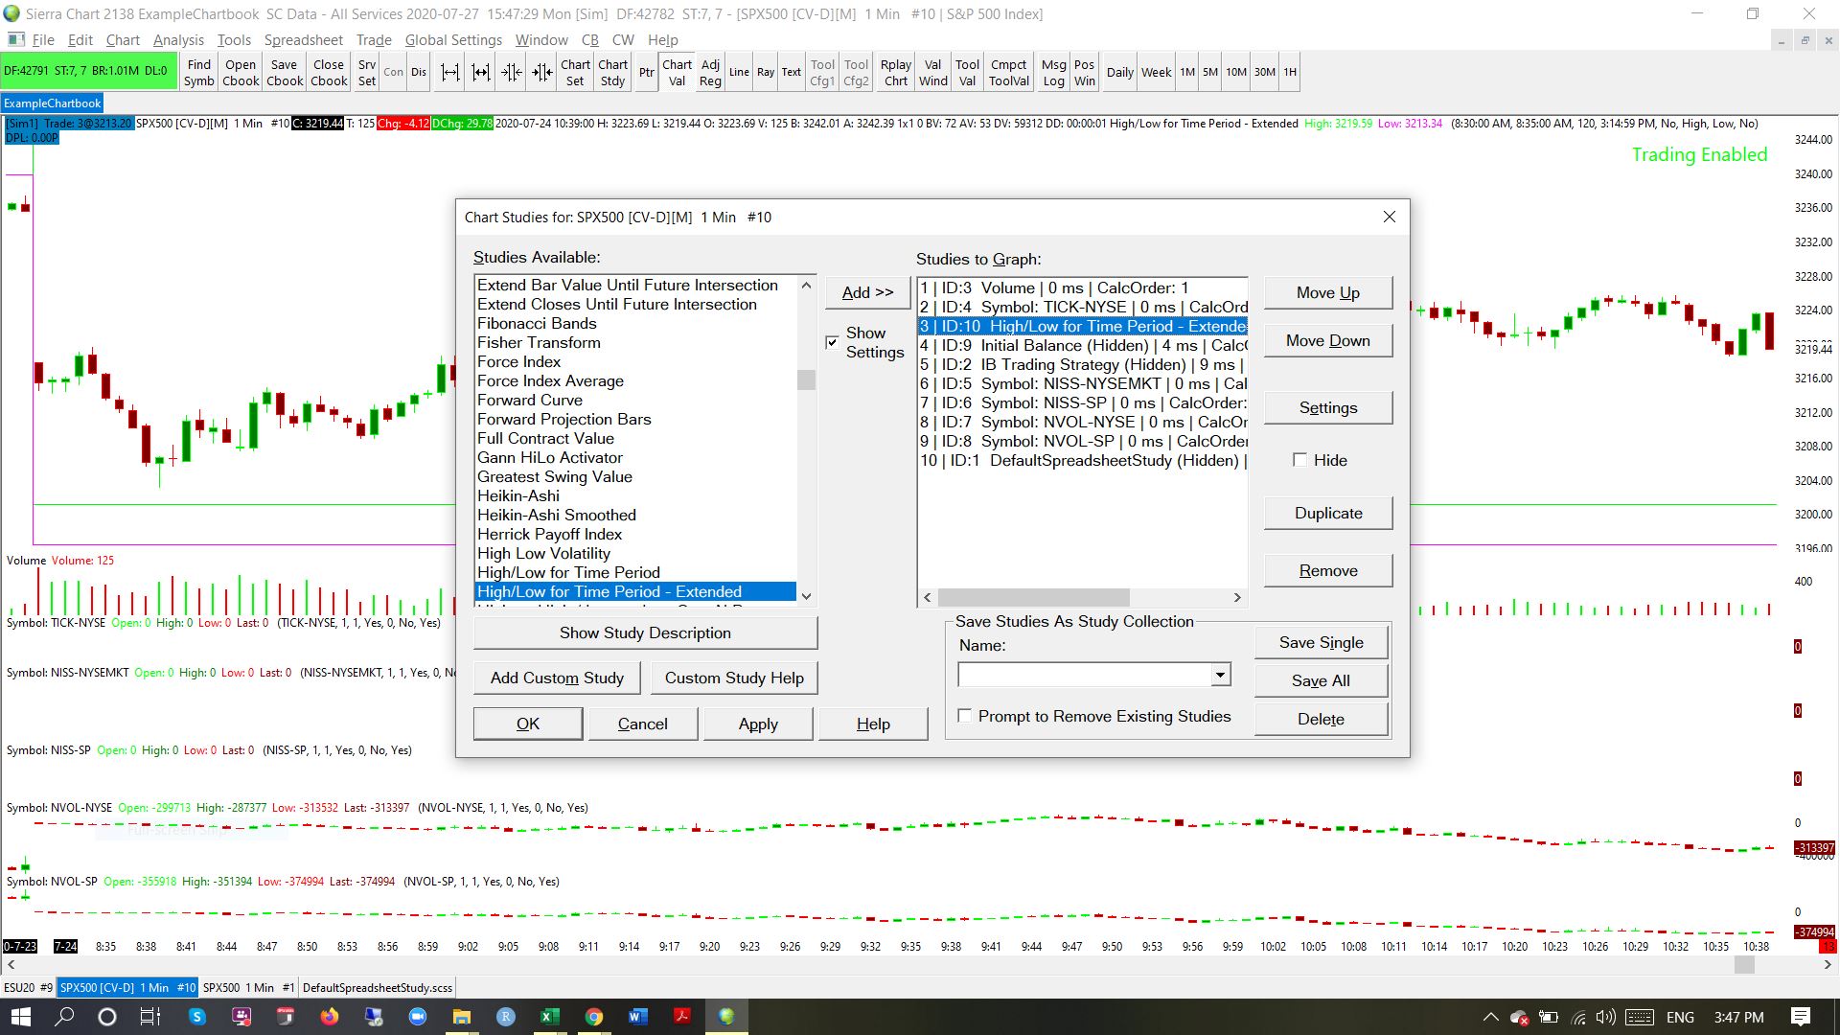Open the Windows Start menu

[x=20, y=1017]
